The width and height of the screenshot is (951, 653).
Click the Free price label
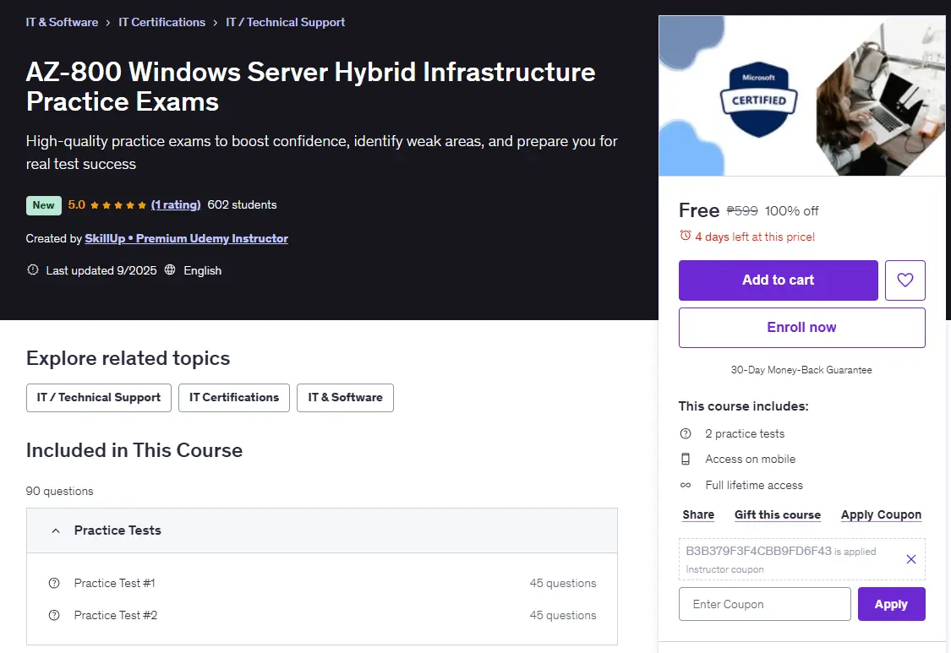pos(699,210)
